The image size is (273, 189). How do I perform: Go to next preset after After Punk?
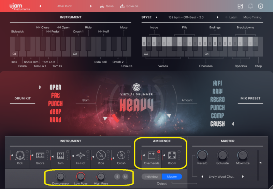coord(91,6)
